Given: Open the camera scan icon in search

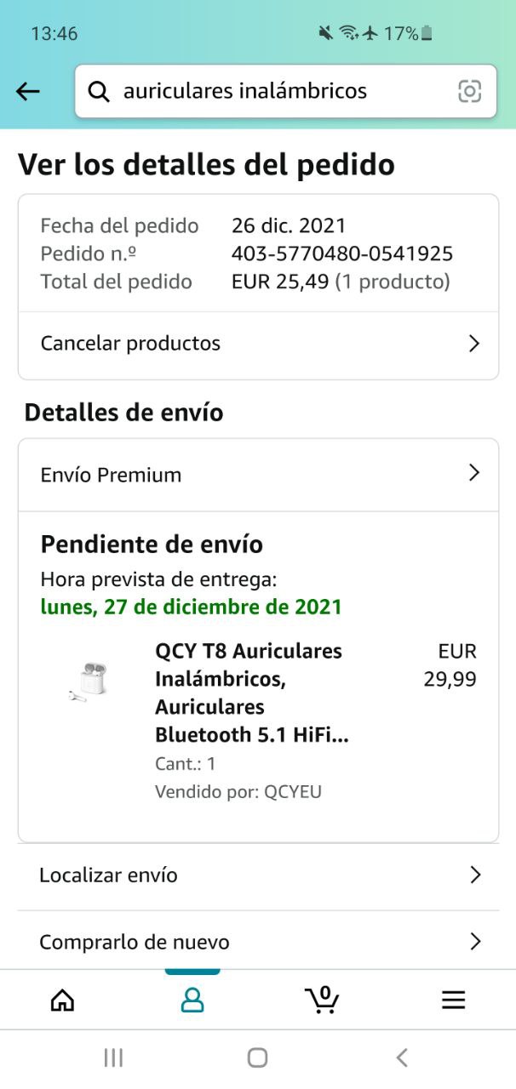Looking at the screenshot, I should tap(469, 91).
